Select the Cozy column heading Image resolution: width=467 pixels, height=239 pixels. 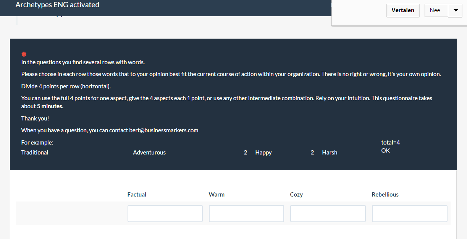click(296, 194)
